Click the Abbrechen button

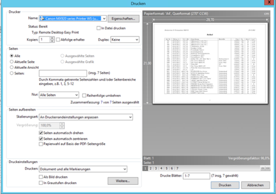(255, 185)
